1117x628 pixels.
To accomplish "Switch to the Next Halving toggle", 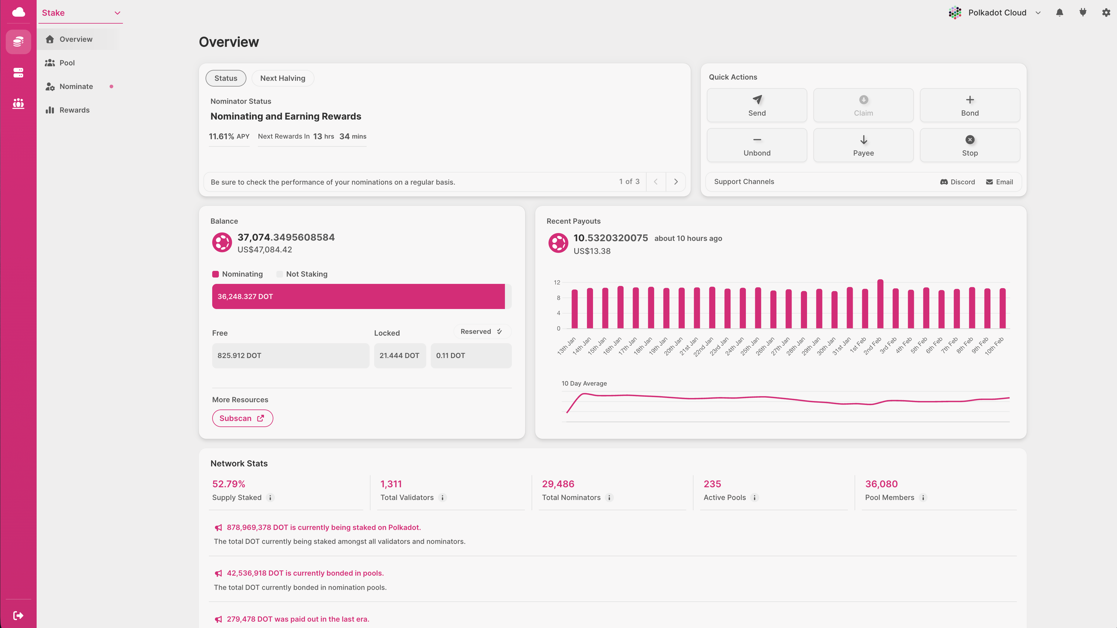I will [x=282, y=78].
